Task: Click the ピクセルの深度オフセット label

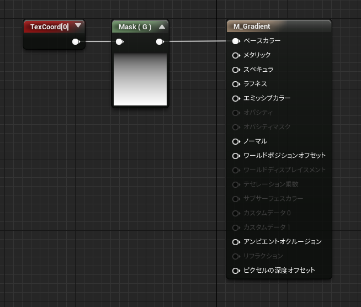Action: pos(279,270)
